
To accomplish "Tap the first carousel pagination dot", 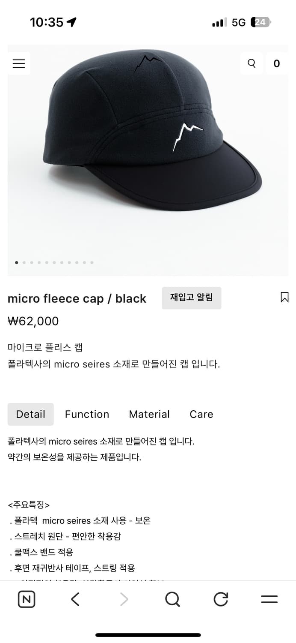I will tap(17, 262).
